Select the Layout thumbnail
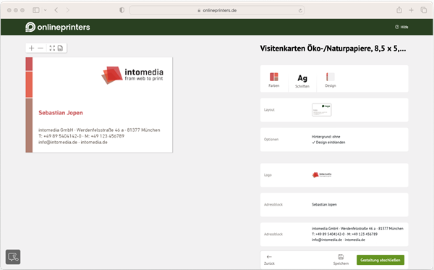The image size is (434, 270). coord(321,109)
